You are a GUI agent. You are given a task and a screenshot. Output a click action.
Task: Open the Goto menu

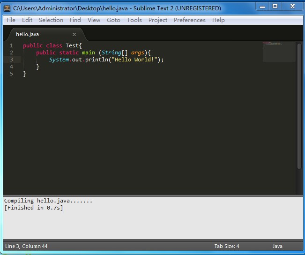point(113,20)
